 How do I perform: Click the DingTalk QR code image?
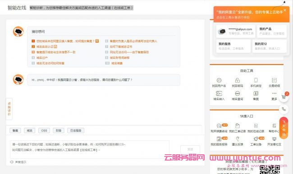(270, 170)
